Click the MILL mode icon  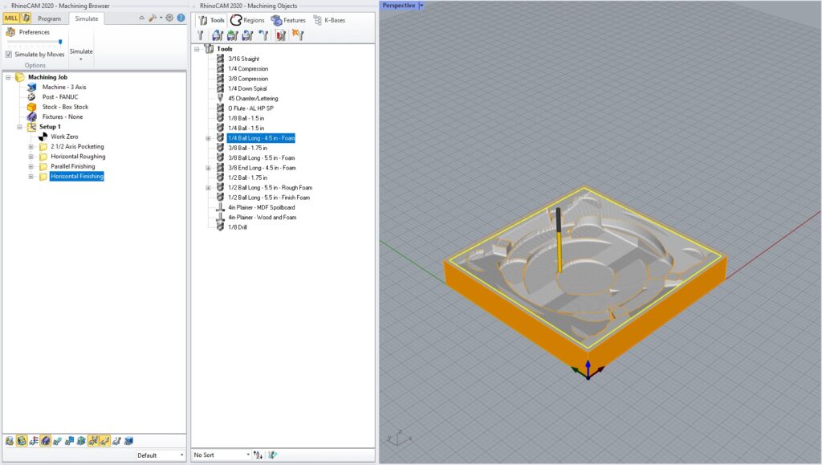tap(11, 18)
